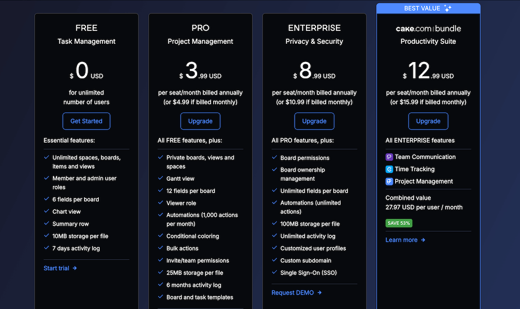
Task: Click Get Started on the FREE plan
Action: coord(86,121)
